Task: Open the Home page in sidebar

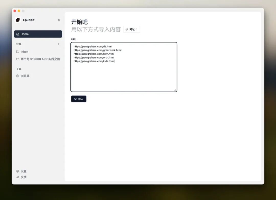Action: 38,34
